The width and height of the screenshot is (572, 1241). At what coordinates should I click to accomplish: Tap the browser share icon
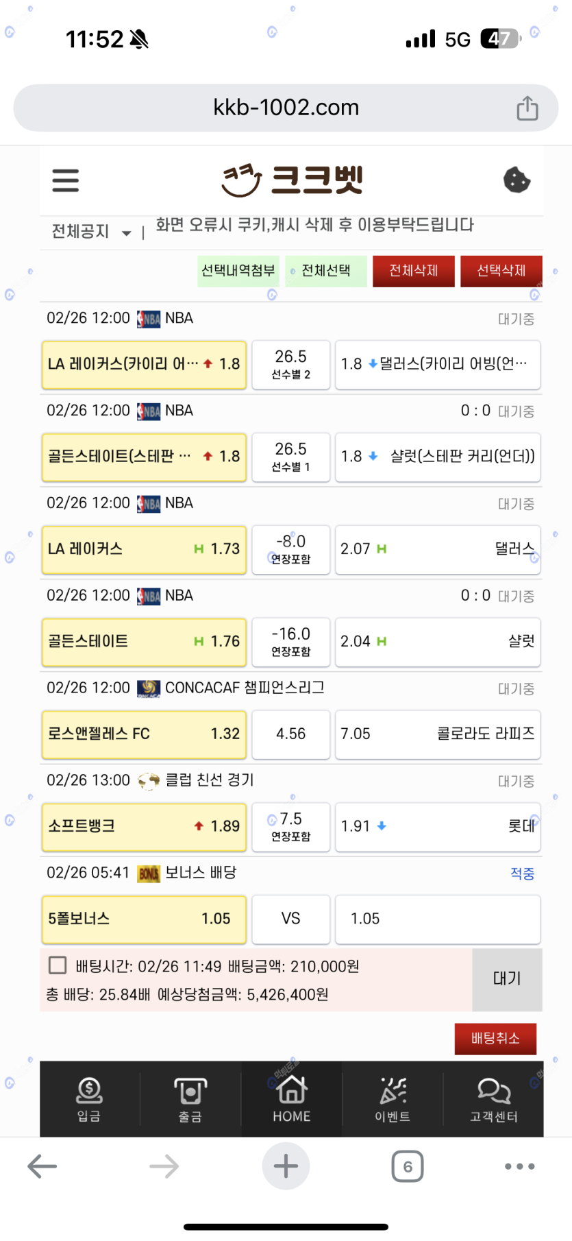point(527,108)
